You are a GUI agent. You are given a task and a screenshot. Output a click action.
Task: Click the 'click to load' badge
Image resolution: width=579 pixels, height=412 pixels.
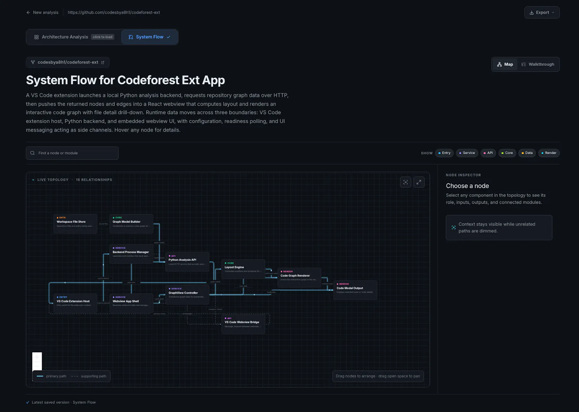coord(103,37)
